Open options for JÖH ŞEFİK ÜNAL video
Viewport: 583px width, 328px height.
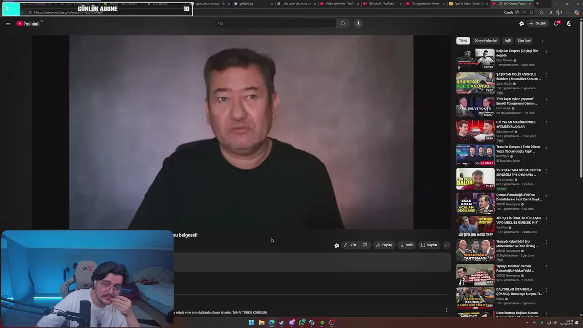tap(546, 219)
